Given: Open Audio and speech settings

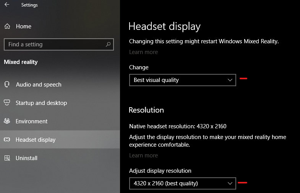Looking at the screenshot, I should pyautogui.click(x=60, y=85).
